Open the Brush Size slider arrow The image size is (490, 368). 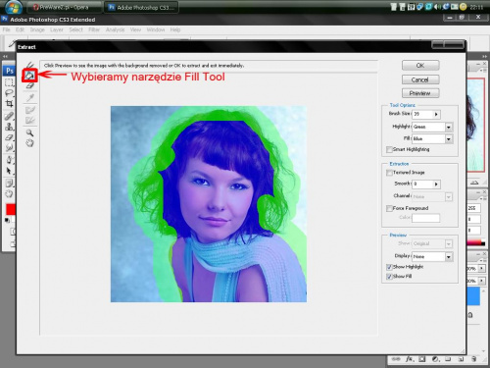pos(436,114)
